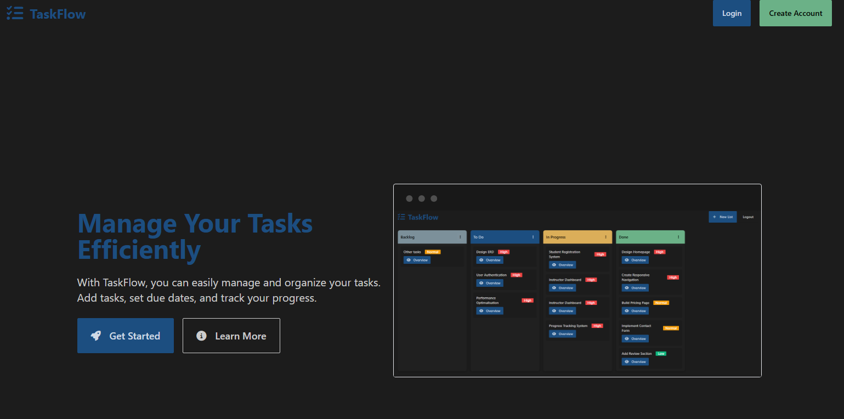Click the TaskFlow logo inside the preview image

(x=418, y=217)
